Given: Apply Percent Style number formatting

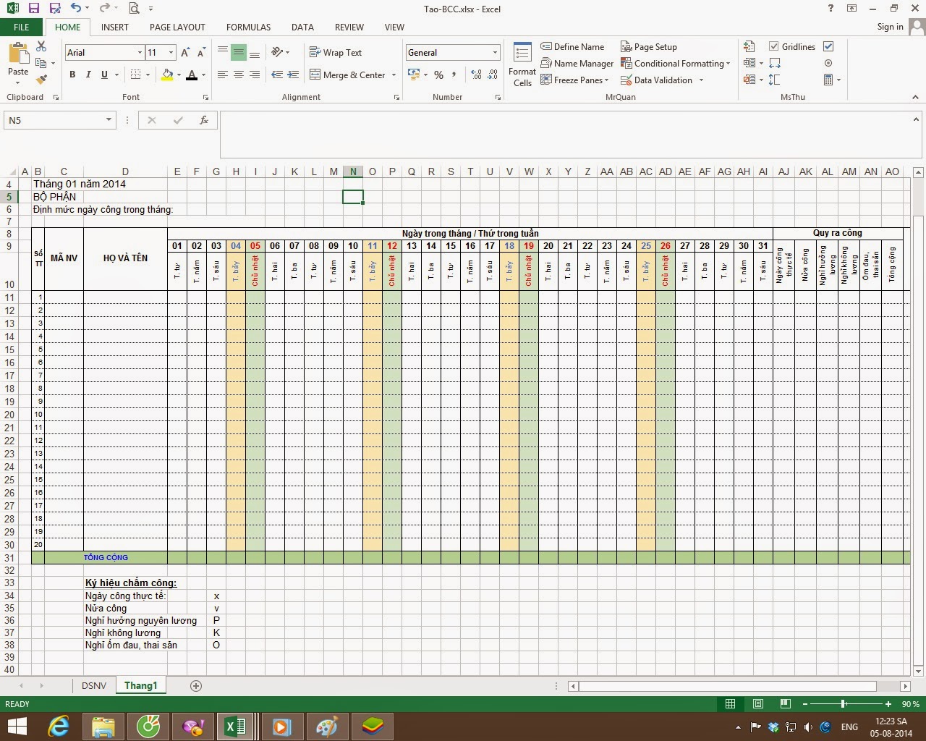Looking at the screenshot, I should (x=438, y=75).
